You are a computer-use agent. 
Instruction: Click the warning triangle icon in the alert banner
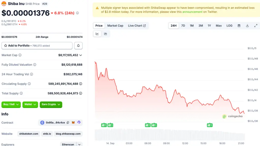[97, 8]
